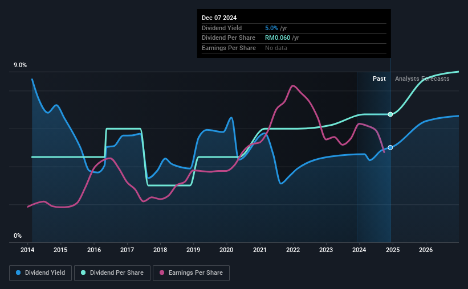Click the 2024 x-axis label
This screenshot has height=289, width=468.
click(359, 250)
